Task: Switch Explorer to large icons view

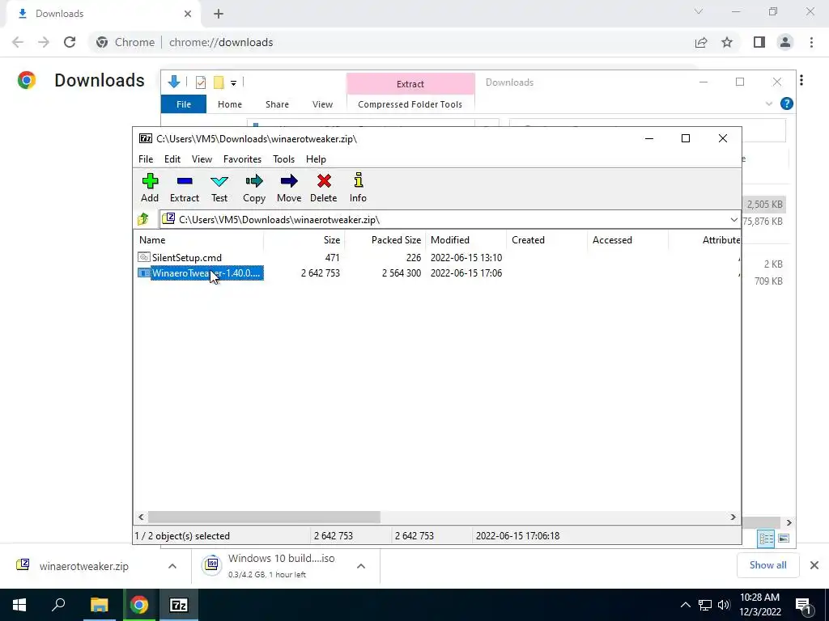Action: click(x=784, y=539)
